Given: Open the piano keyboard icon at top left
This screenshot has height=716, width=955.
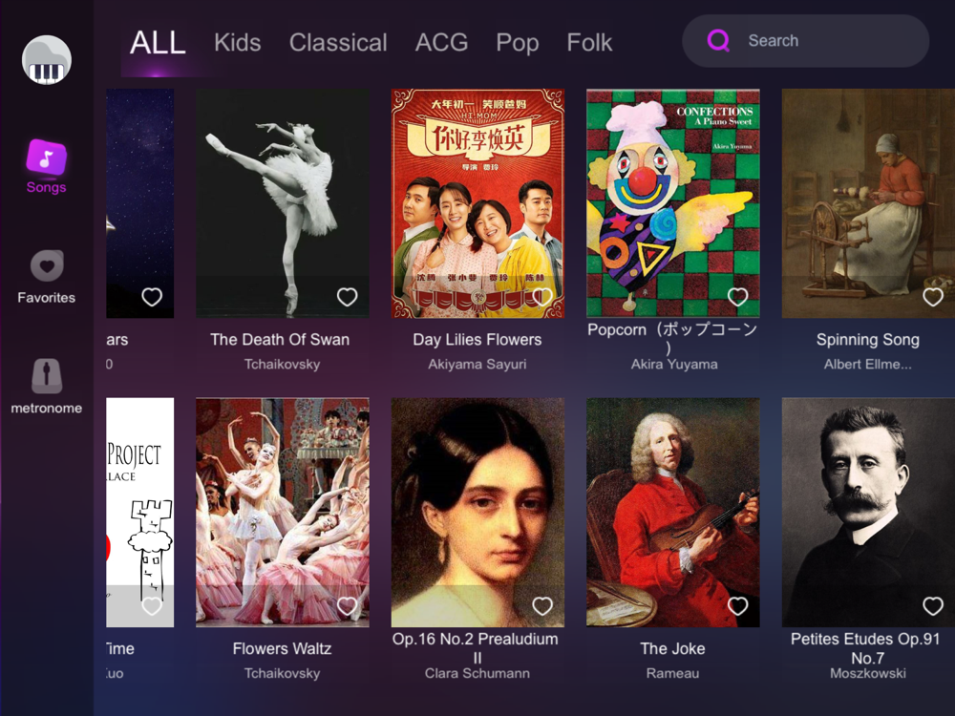Looking at the screenshot, I should coord(46,59).
